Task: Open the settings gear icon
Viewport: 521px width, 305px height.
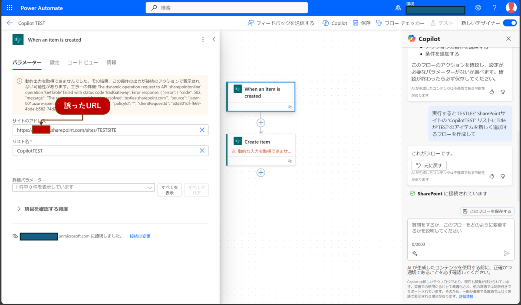Action: click(478, 8)
